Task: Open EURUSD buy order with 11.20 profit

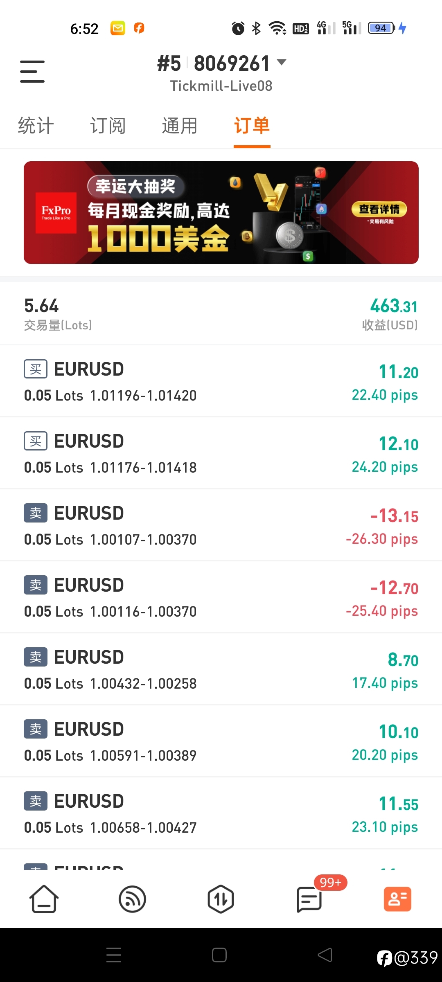Action: [x=221, y=381]
